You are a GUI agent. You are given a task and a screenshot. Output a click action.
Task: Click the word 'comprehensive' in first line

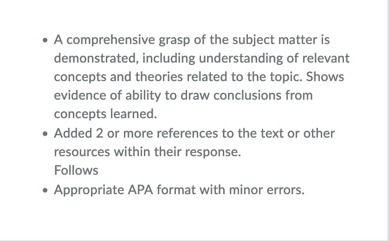111,40
